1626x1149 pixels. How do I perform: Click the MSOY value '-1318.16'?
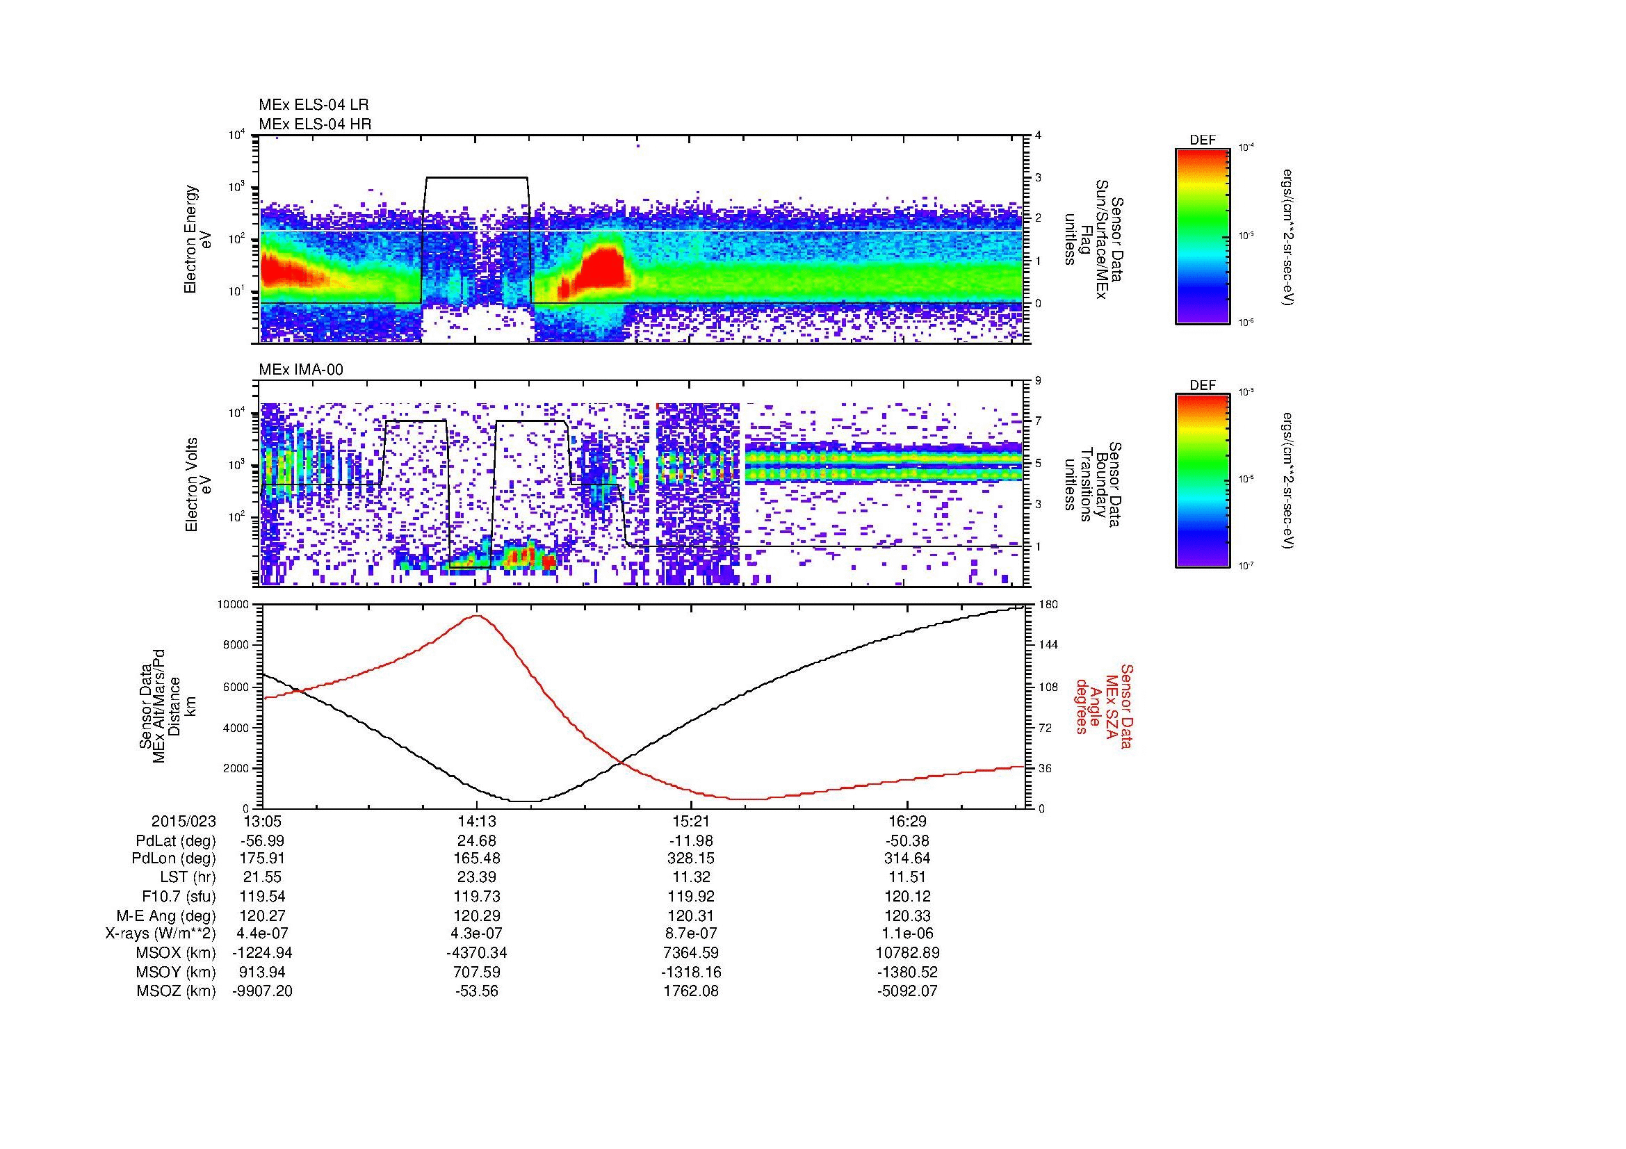[692, 972]
